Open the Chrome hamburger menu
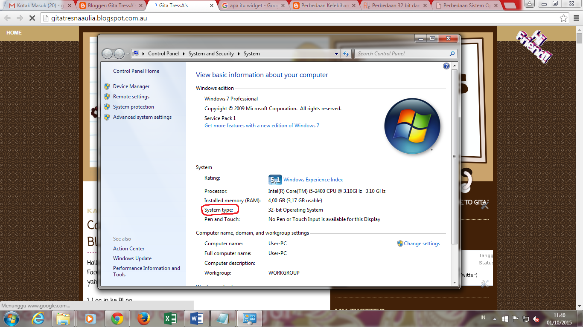Screen dimensions: 583x327 [576, 18]
